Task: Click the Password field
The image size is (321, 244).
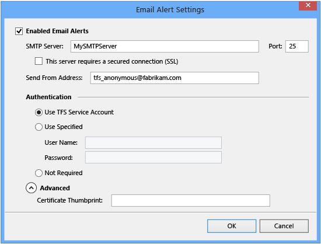Action: [153, 158]
